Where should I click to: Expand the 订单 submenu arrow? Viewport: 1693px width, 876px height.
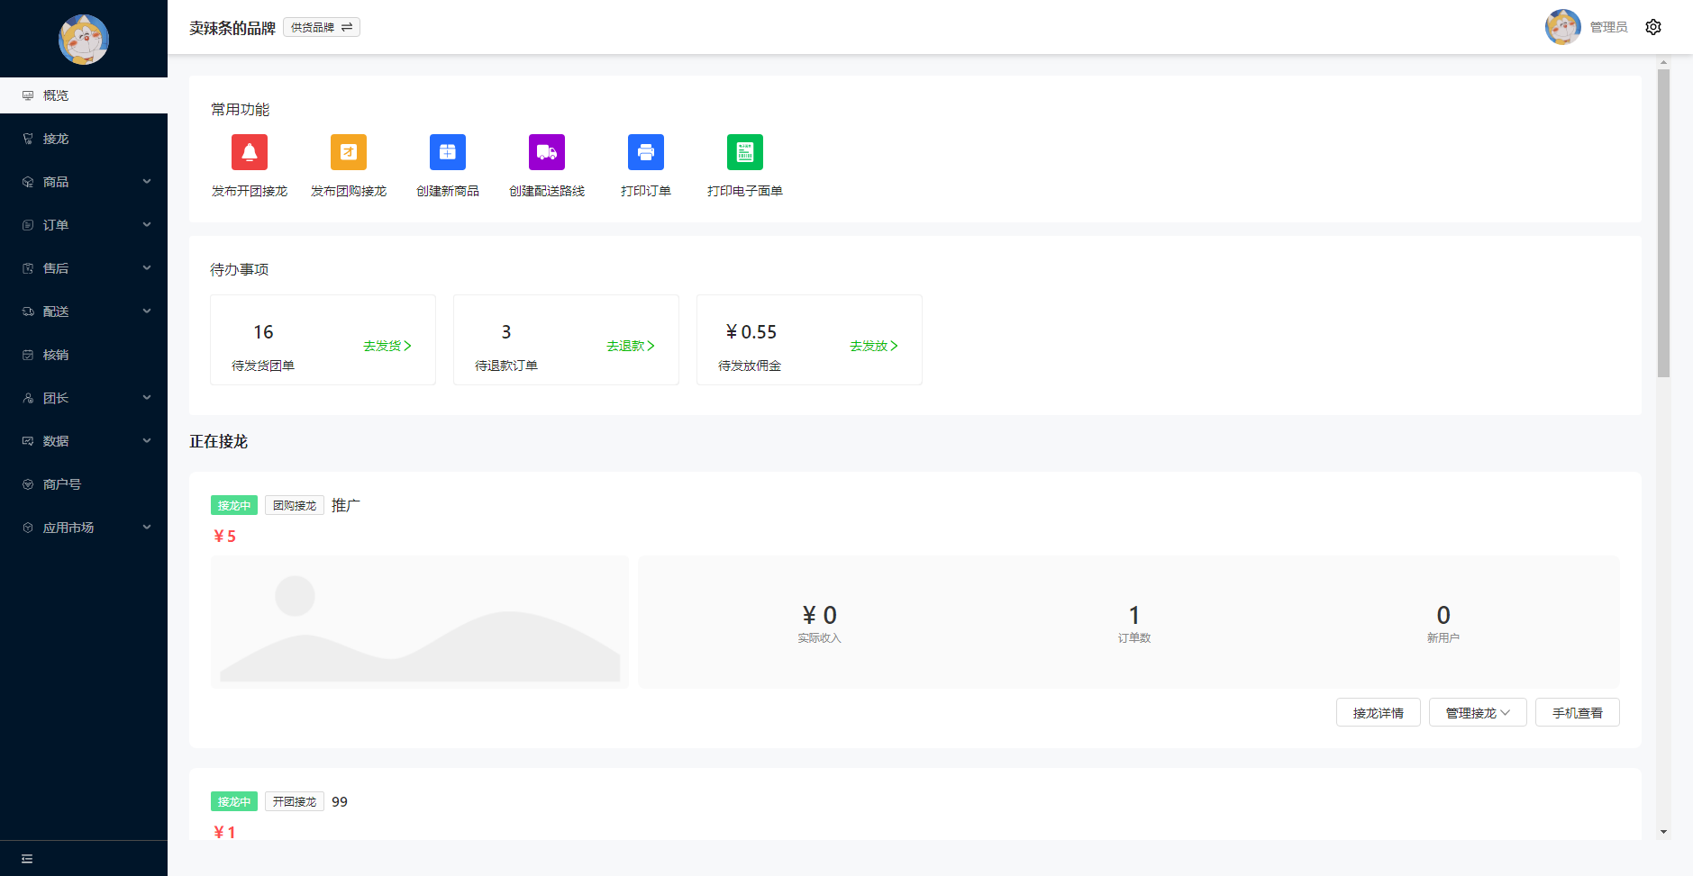[147, 225]
